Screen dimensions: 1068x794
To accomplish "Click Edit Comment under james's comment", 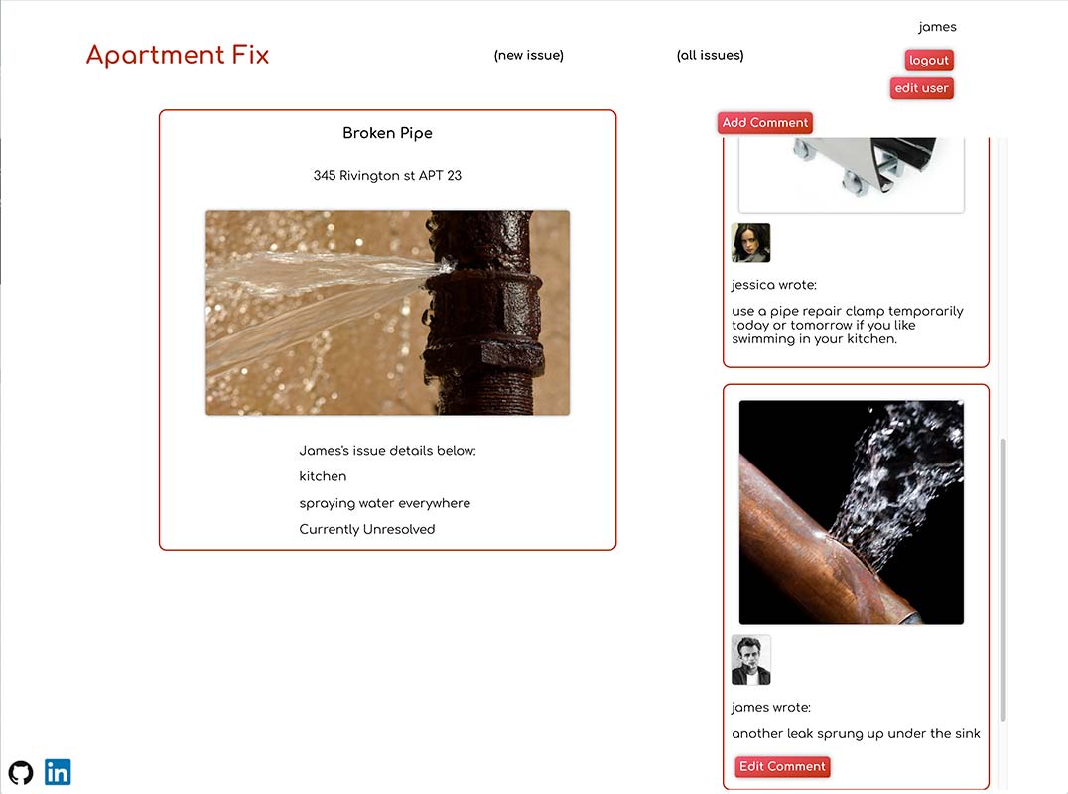I will tap(782, 767).
